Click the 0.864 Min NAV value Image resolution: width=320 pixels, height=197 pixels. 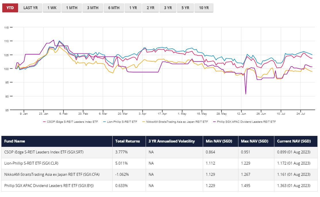(x=210, y=152)
